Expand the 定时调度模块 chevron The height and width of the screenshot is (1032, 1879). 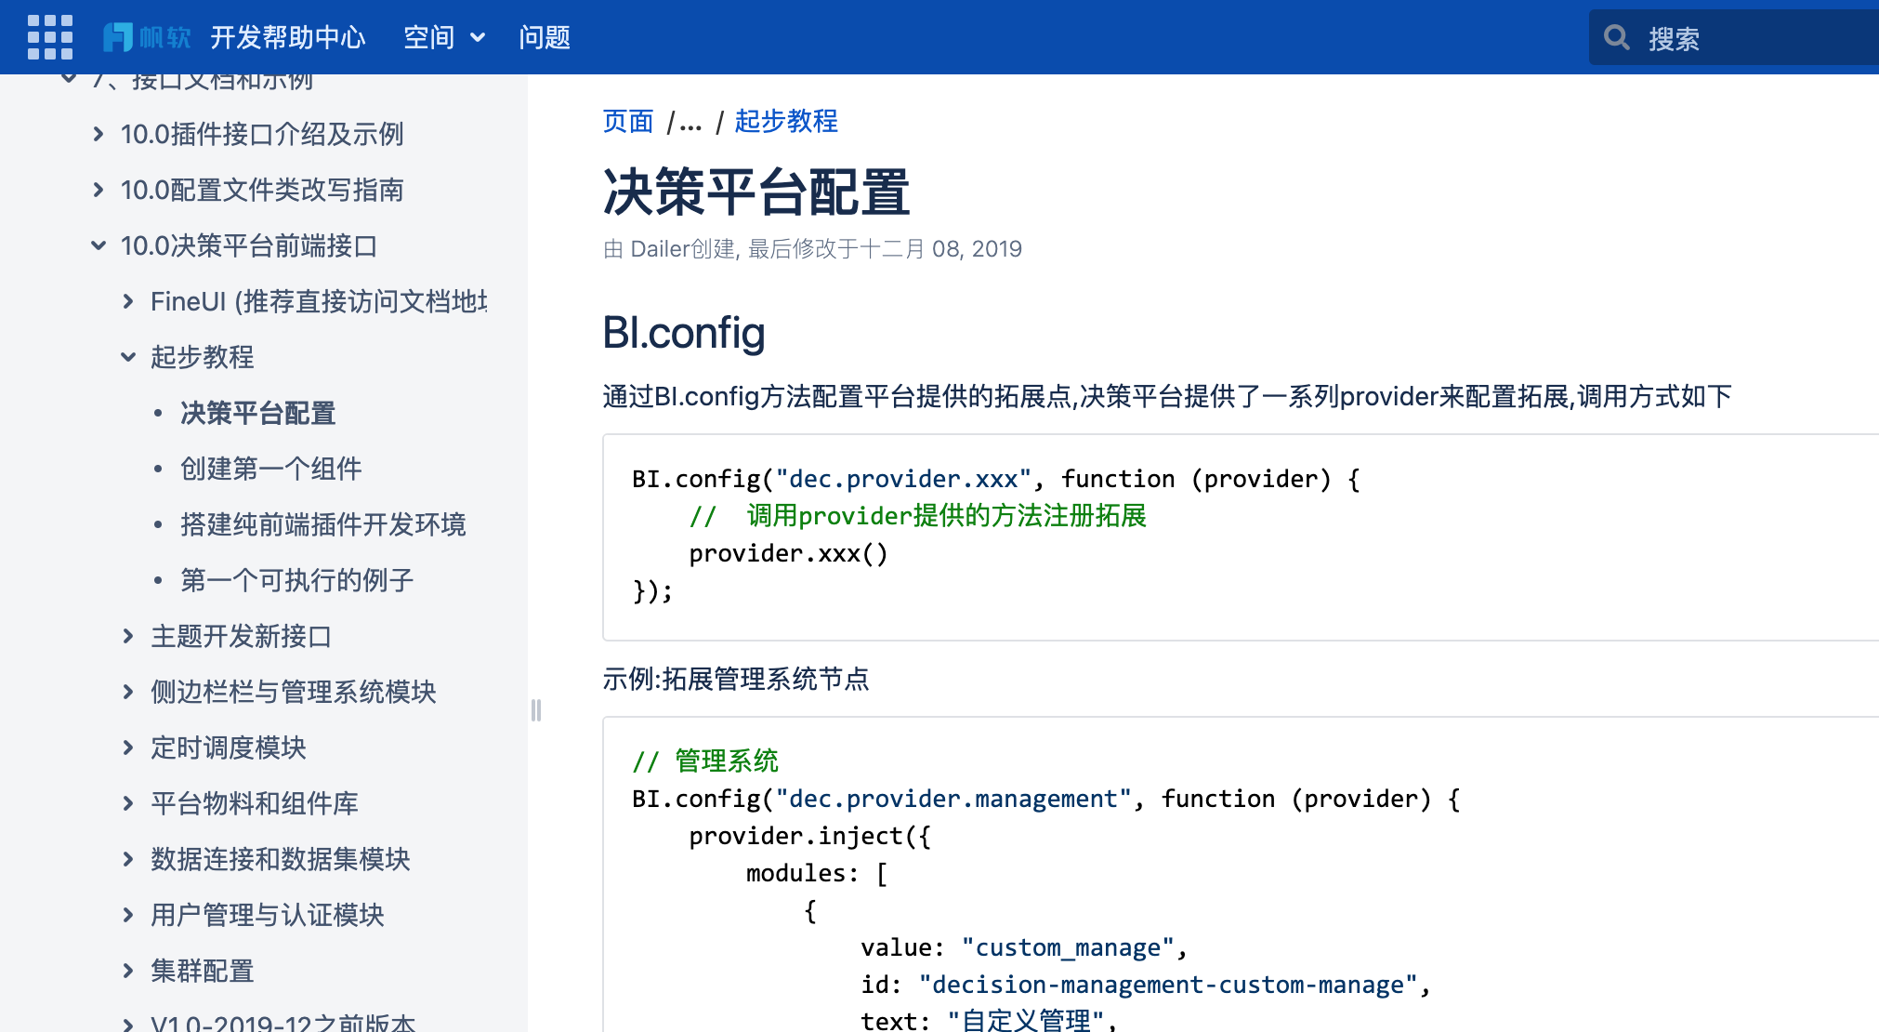128,748
